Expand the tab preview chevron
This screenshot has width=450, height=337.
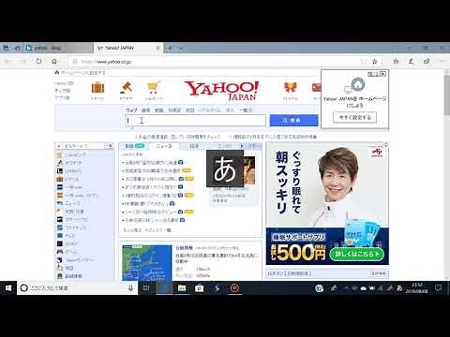click(x=182, y=48)
